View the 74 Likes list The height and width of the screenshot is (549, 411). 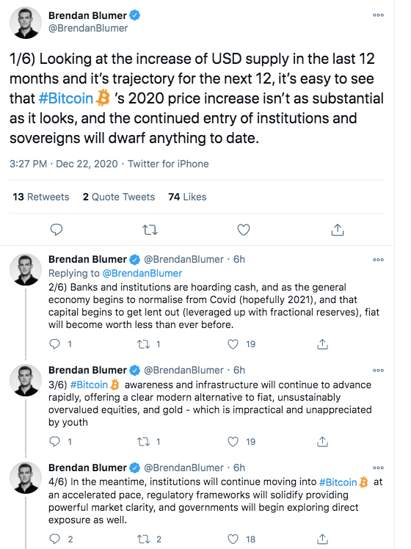click(x=187, y=197)
